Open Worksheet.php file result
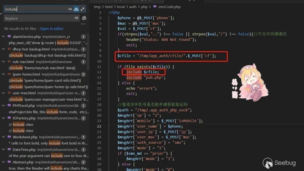 click(25, 137)
